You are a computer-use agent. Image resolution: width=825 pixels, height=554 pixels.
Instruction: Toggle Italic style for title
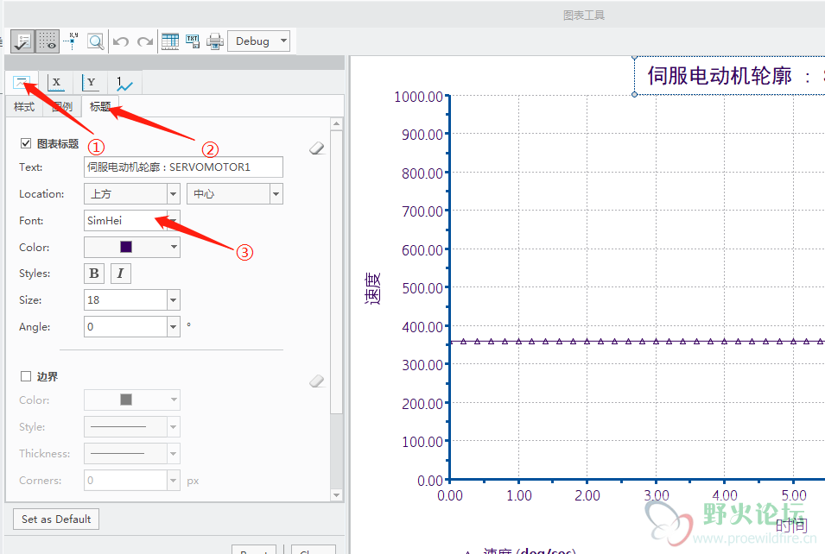[120, 274]
